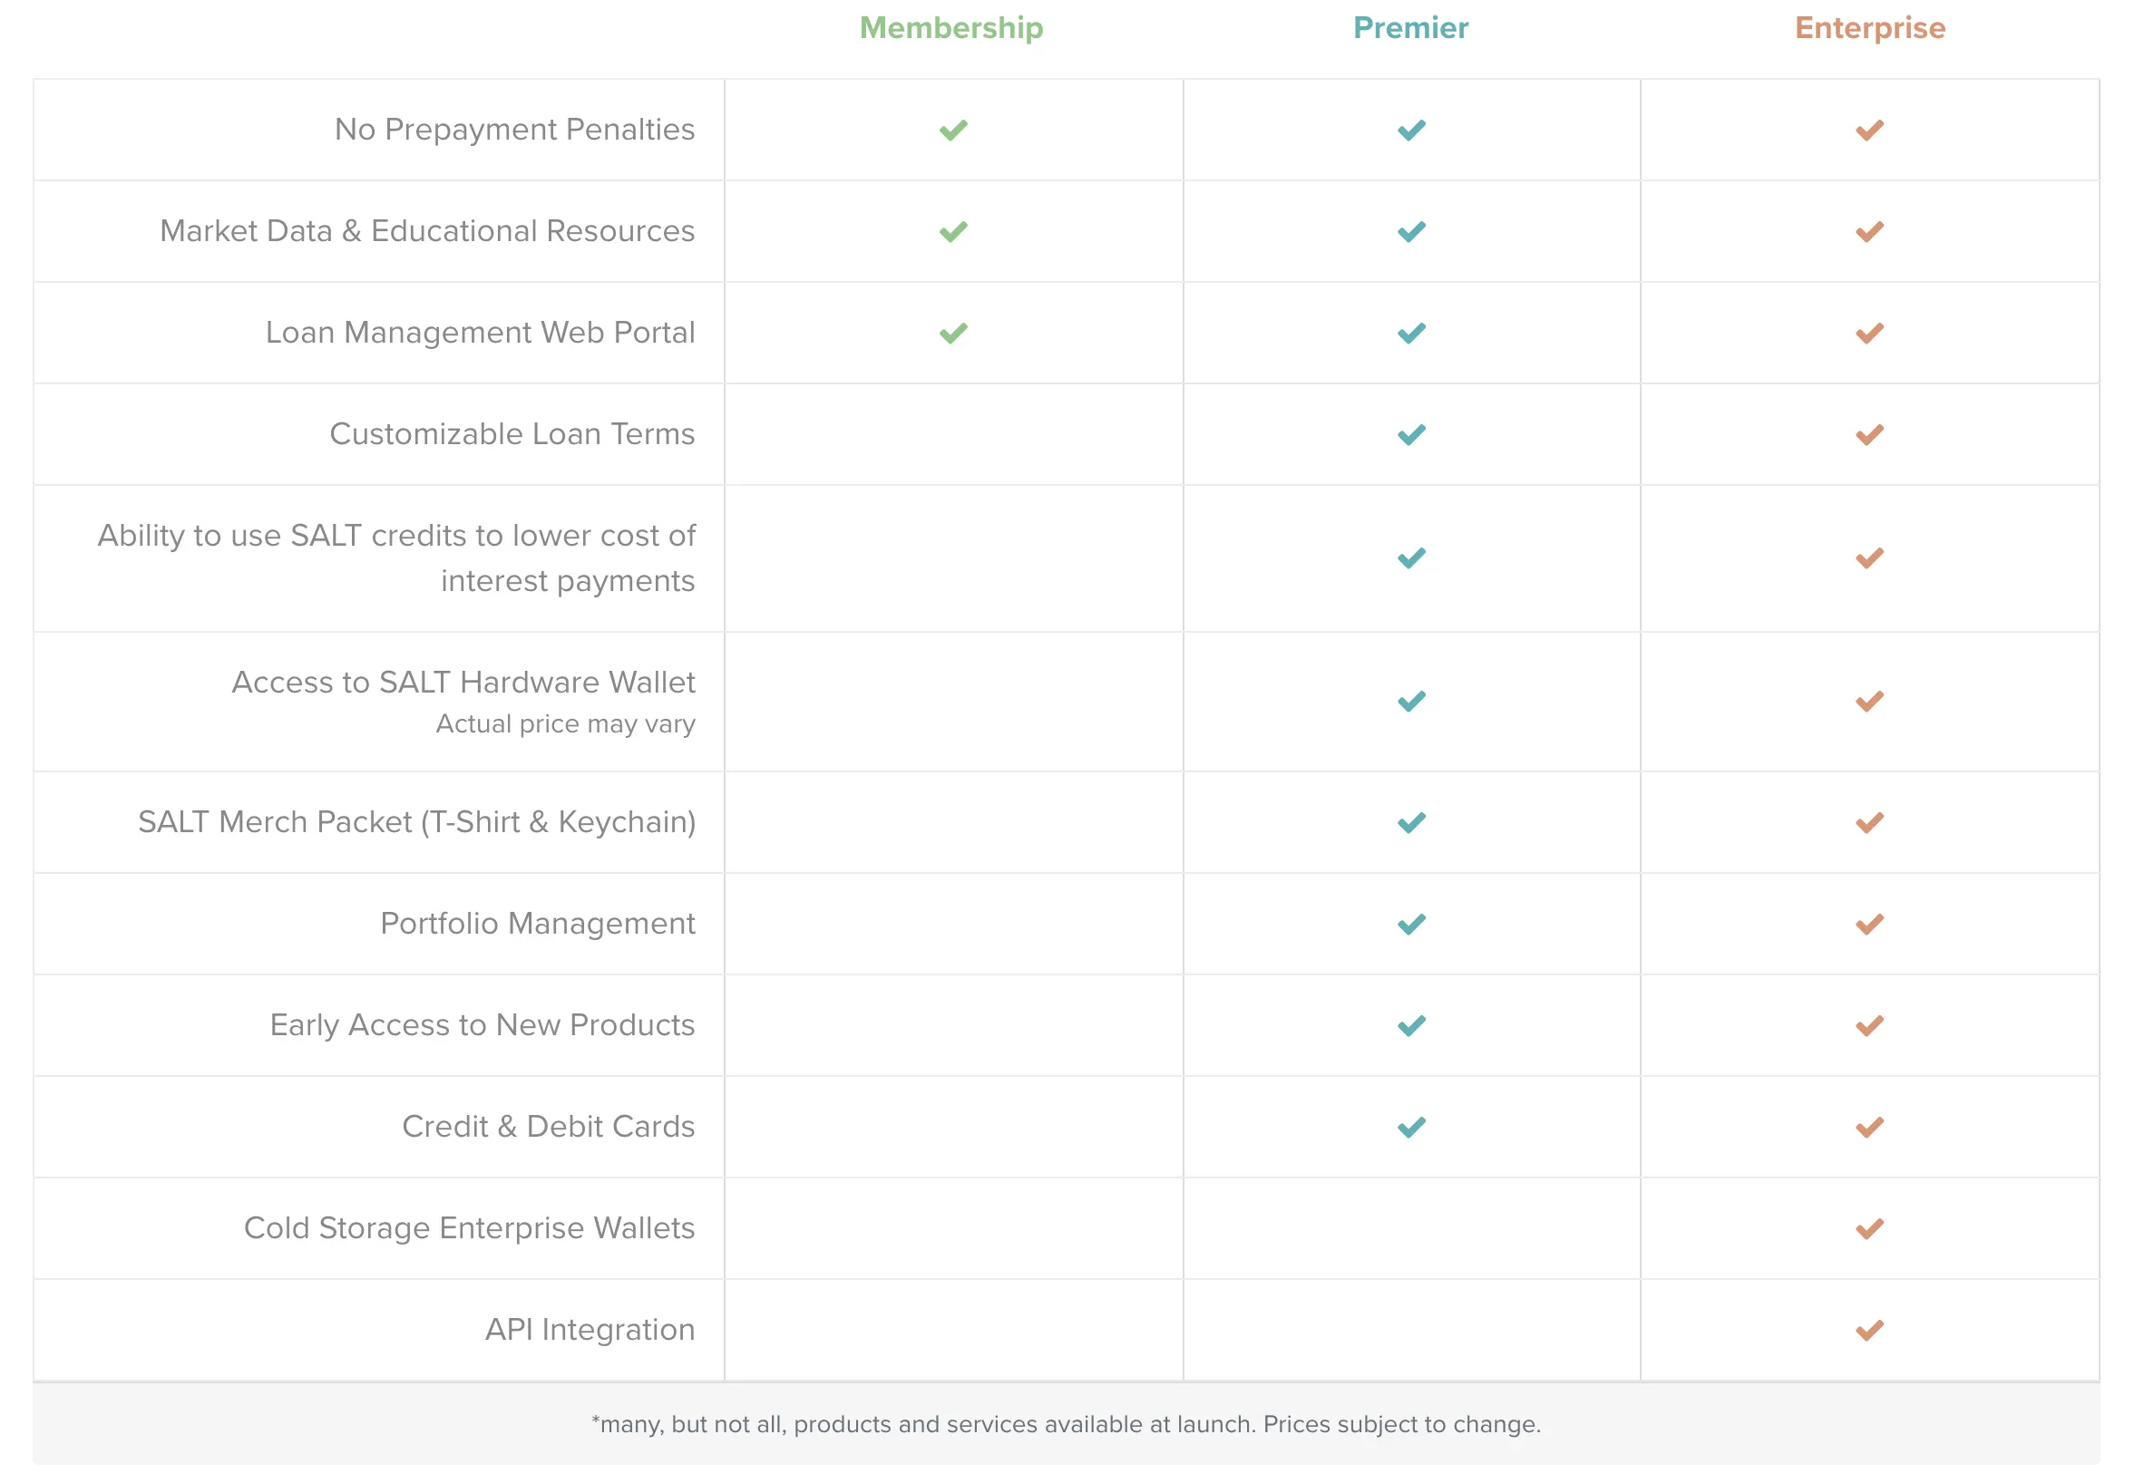Viewport: 2135px width, 1483px height.
Task: Select the 'Access to SALT Hardware Wallet' label
Action: (x=463, y=682)
